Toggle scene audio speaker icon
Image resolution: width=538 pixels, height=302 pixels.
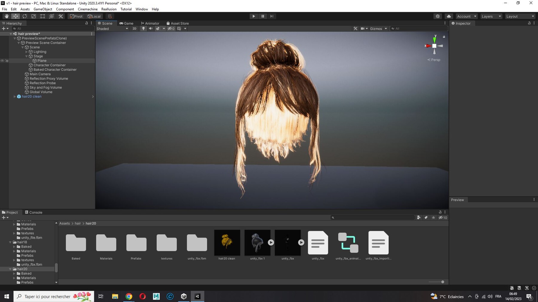151,29
